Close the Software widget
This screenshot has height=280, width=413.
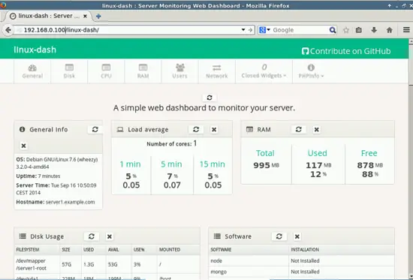click(x=297, y=236)
